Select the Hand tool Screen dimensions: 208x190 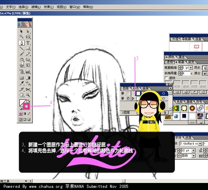[21, 94]
